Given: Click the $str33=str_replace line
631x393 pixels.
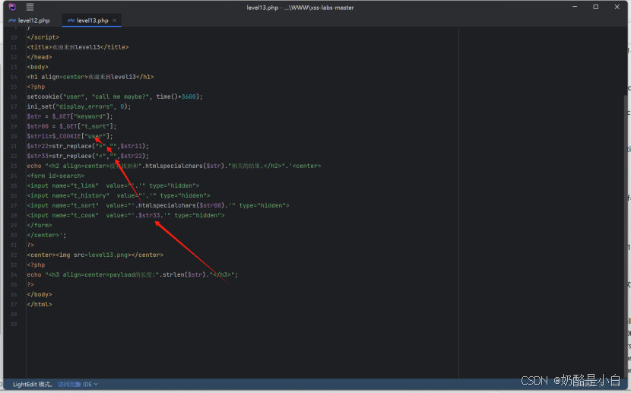Looking at the screenshot, I should (x=87, y=156).
